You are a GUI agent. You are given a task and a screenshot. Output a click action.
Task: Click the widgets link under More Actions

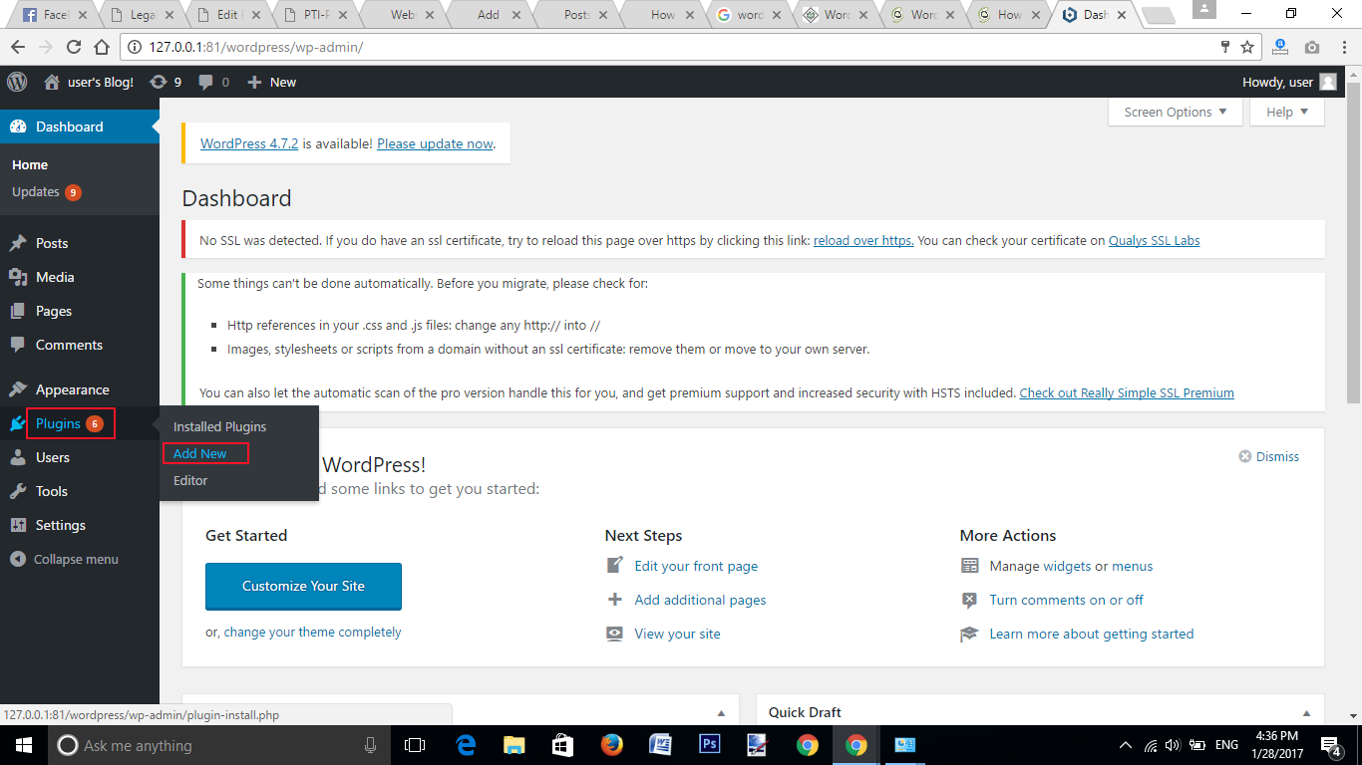click(x=1067, y=566)
